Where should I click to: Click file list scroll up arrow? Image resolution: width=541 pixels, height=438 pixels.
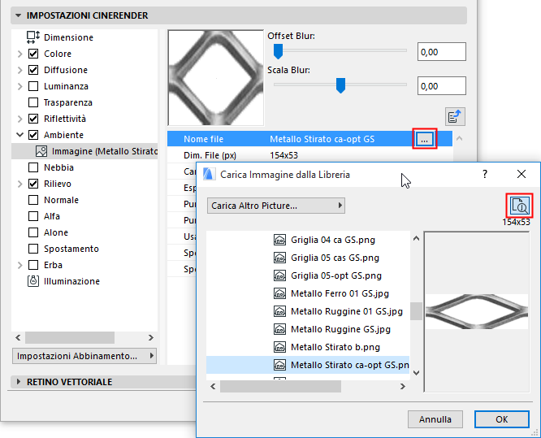tap(417, 238)
